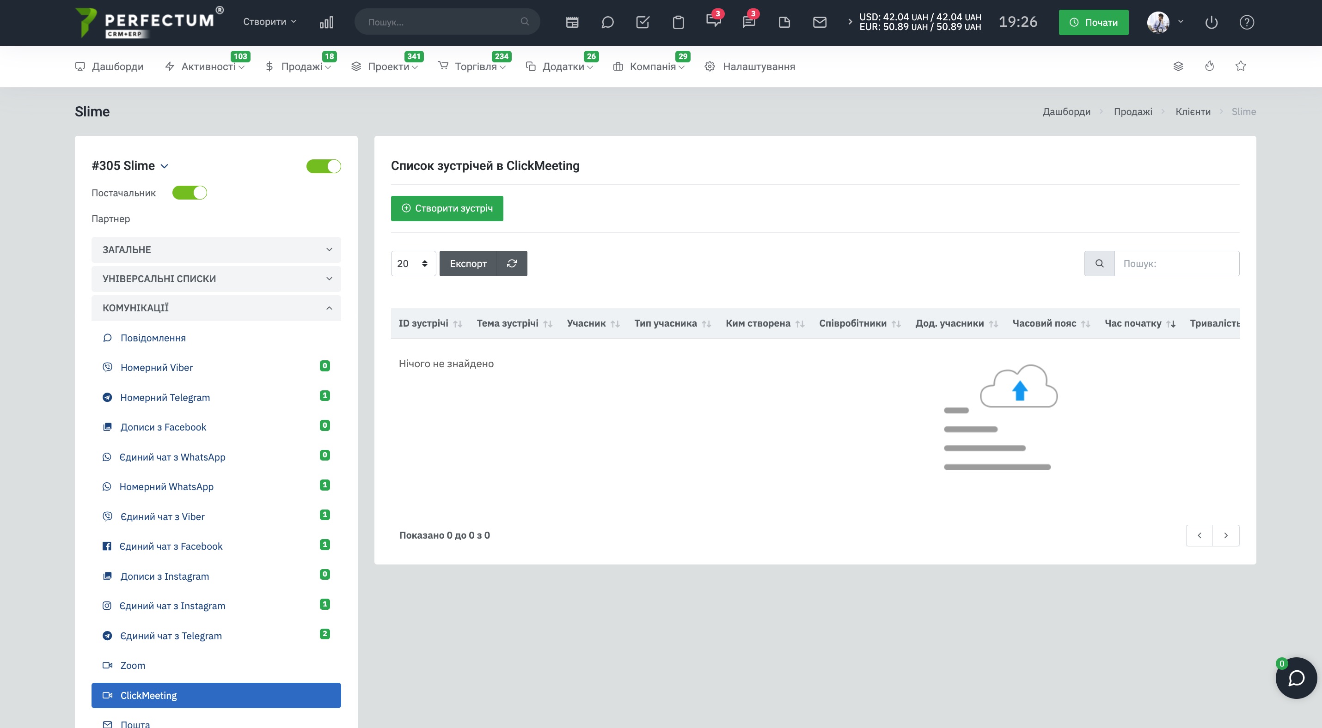
Task: Click the Експорт button
Action: pyautogui.click(x=468, y=263)
